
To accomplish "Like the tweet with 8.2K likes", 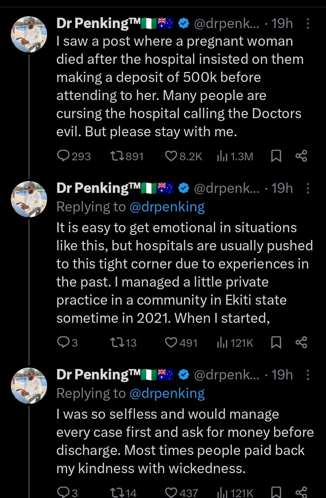I will click(171, 156).
